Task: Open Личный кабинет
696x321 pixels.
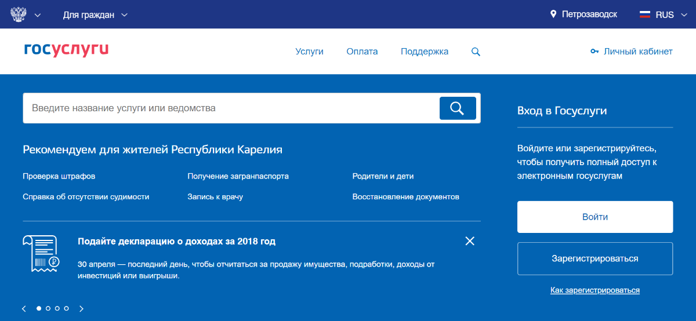Action: point(638,52)
